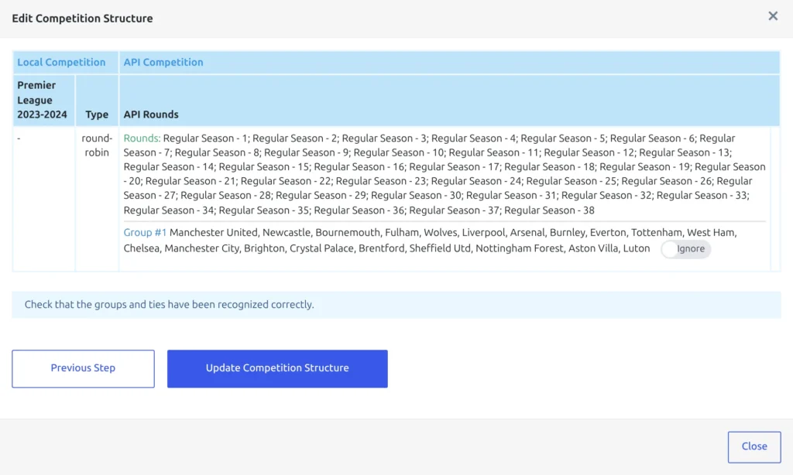Click the Group #1 label
The height and width of the screenshot is (475, 793).
click(x=145, y=232)
